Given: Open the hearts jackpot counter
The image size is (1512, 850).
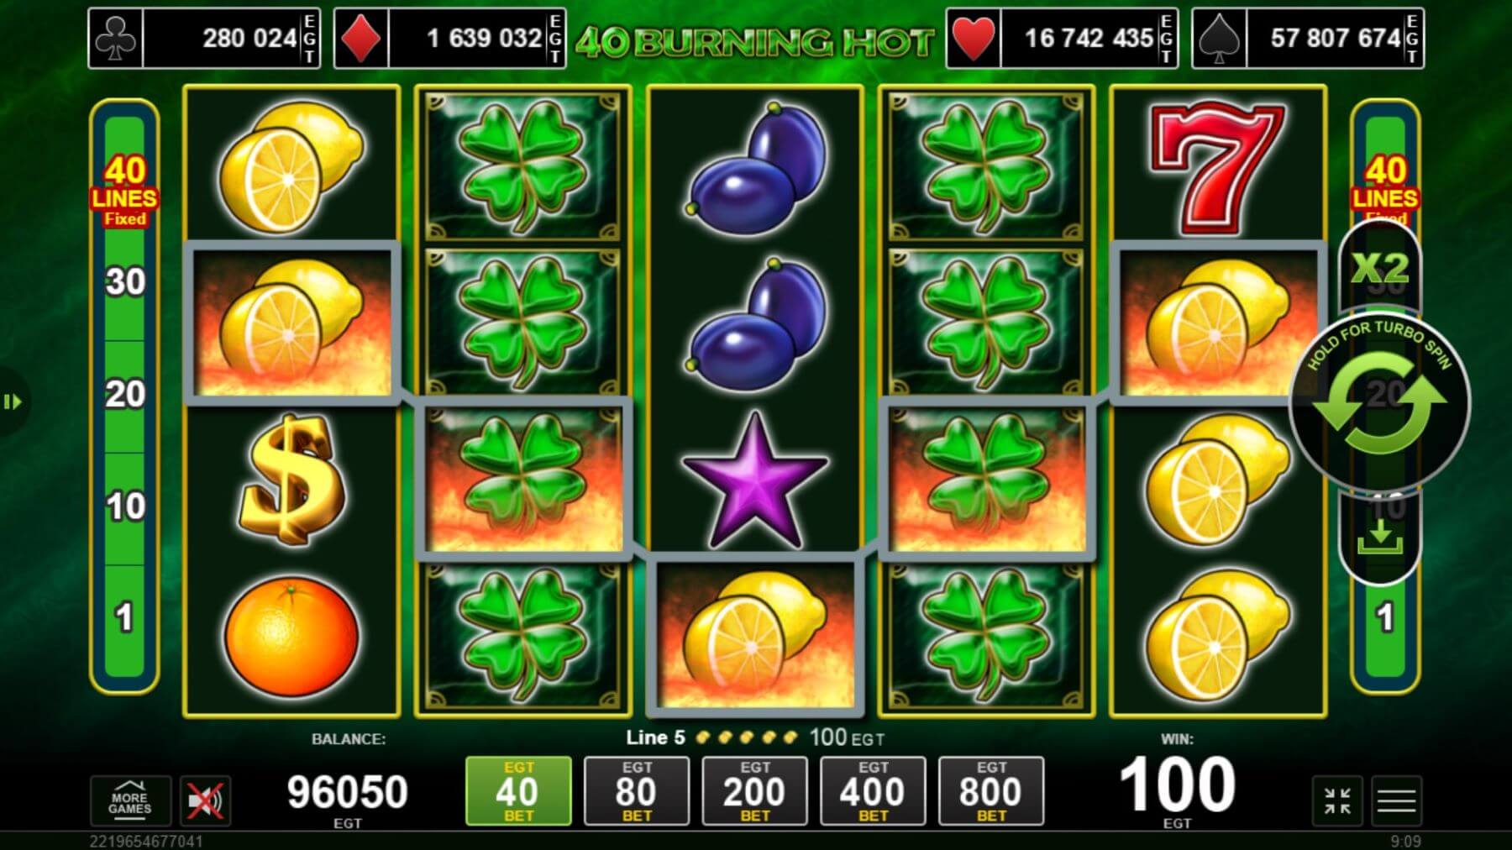Looking at the screenshot, I should [x=1062, y=39].
